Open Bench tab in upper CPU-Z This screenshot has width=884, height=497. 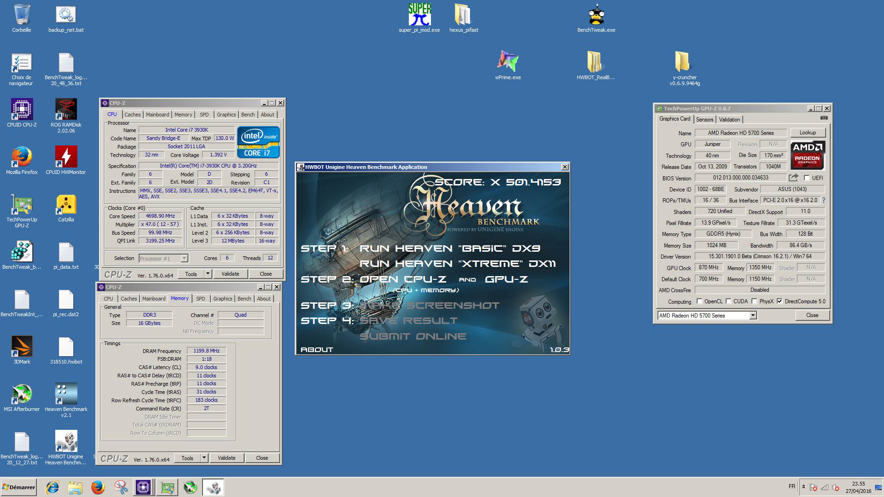coord(248,115)
